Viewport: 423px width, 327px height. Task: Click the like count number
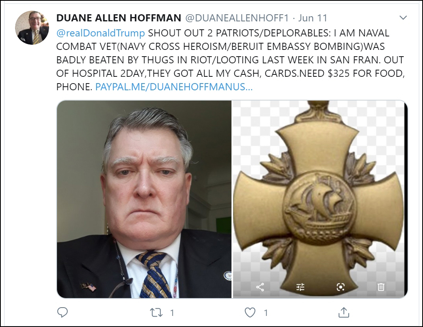click(x=266, y=313)
